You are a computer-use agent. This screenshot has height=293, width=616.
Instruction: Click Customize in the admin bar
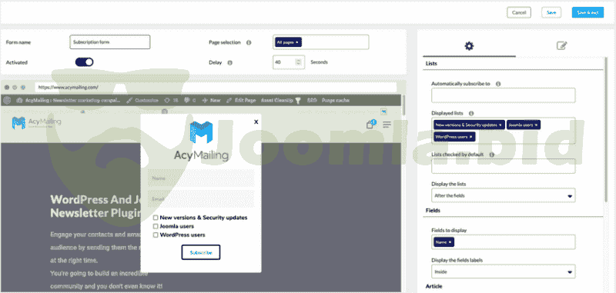point(142,101)
